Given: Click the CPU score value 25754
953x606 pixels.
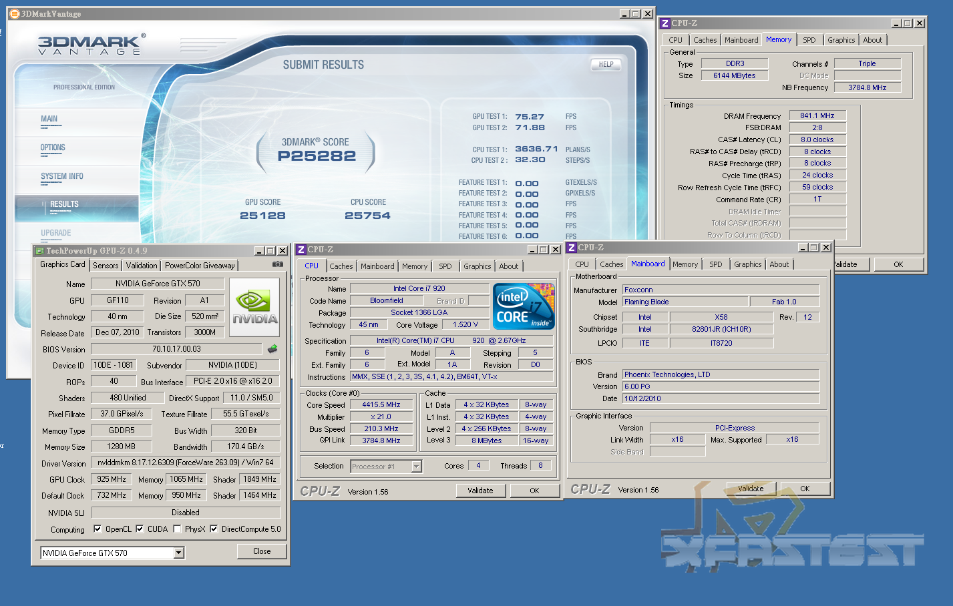Looking at the screenshot, I should coord(367,216).
